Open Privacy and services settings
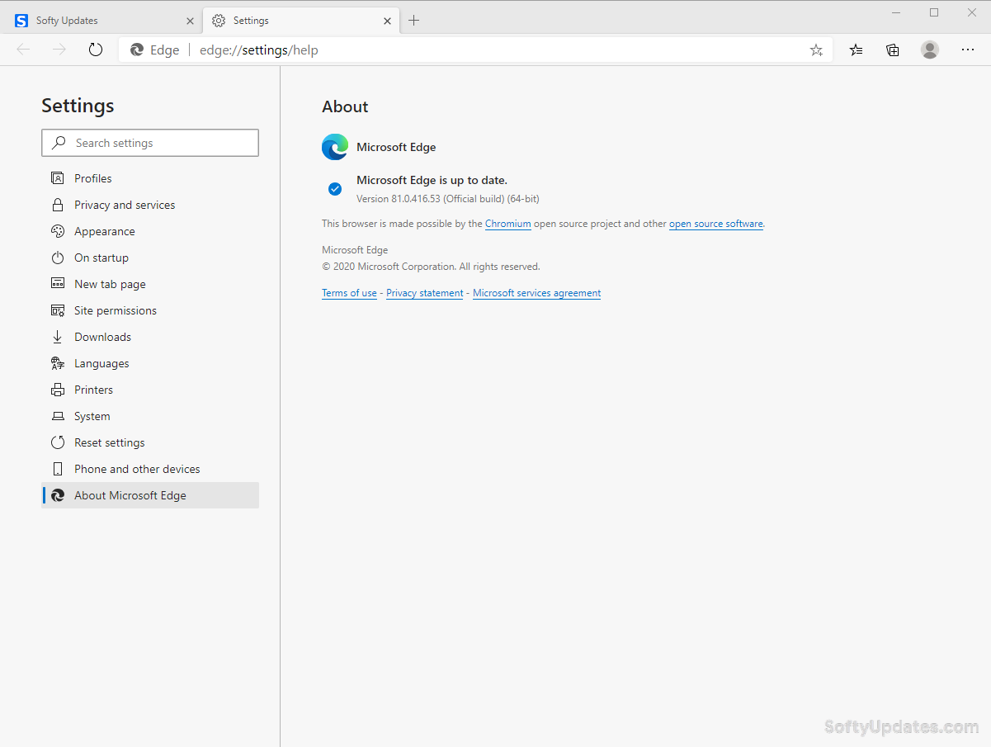The width and height of the screenshot is (991, 747). point(150,205)
